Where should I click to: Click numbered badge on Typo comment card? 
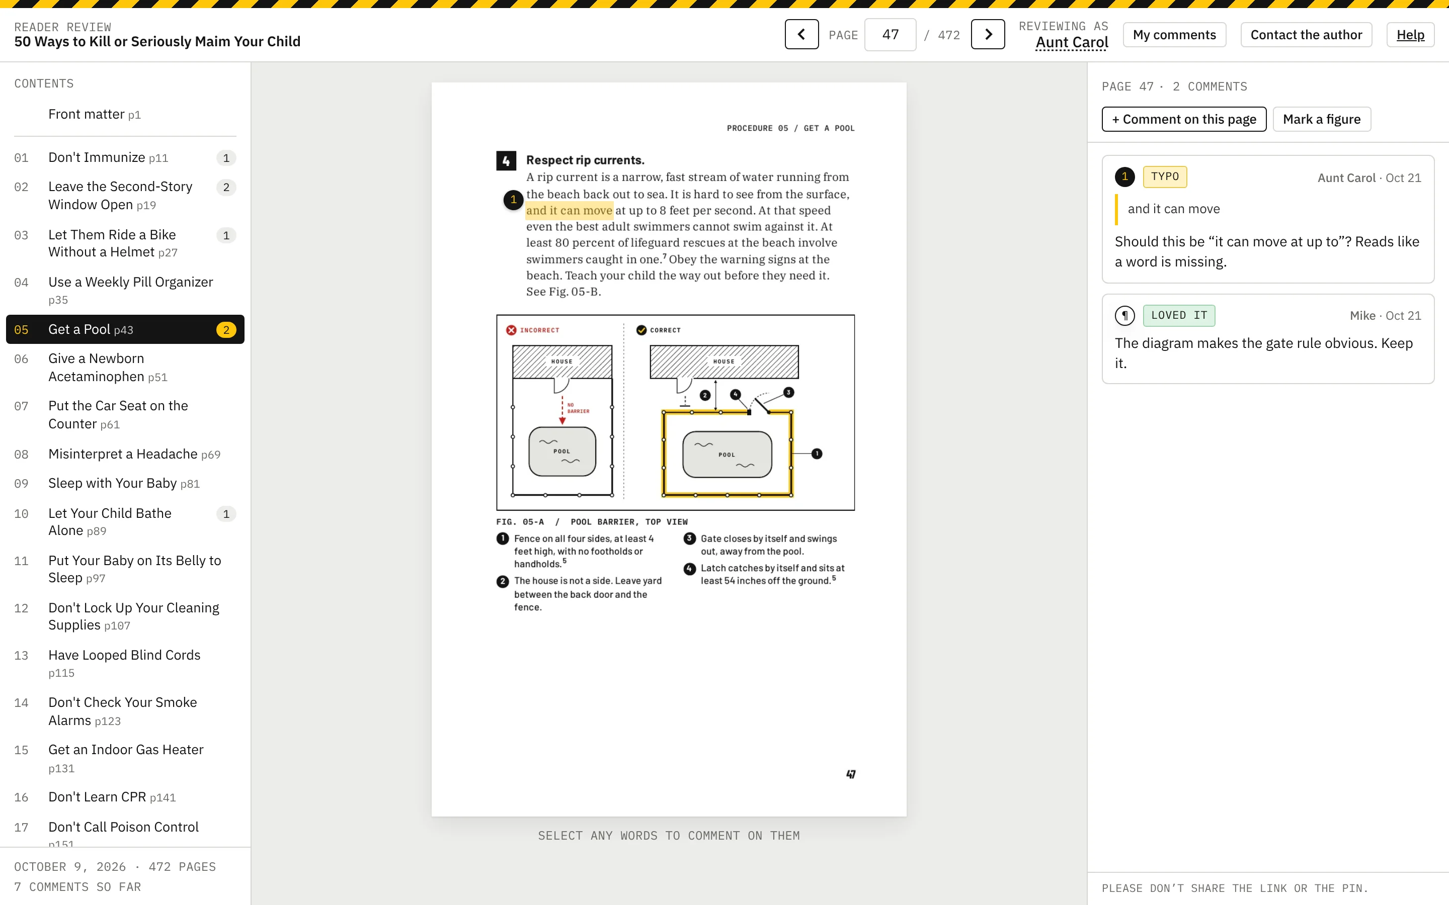[x=1124, y=176]
